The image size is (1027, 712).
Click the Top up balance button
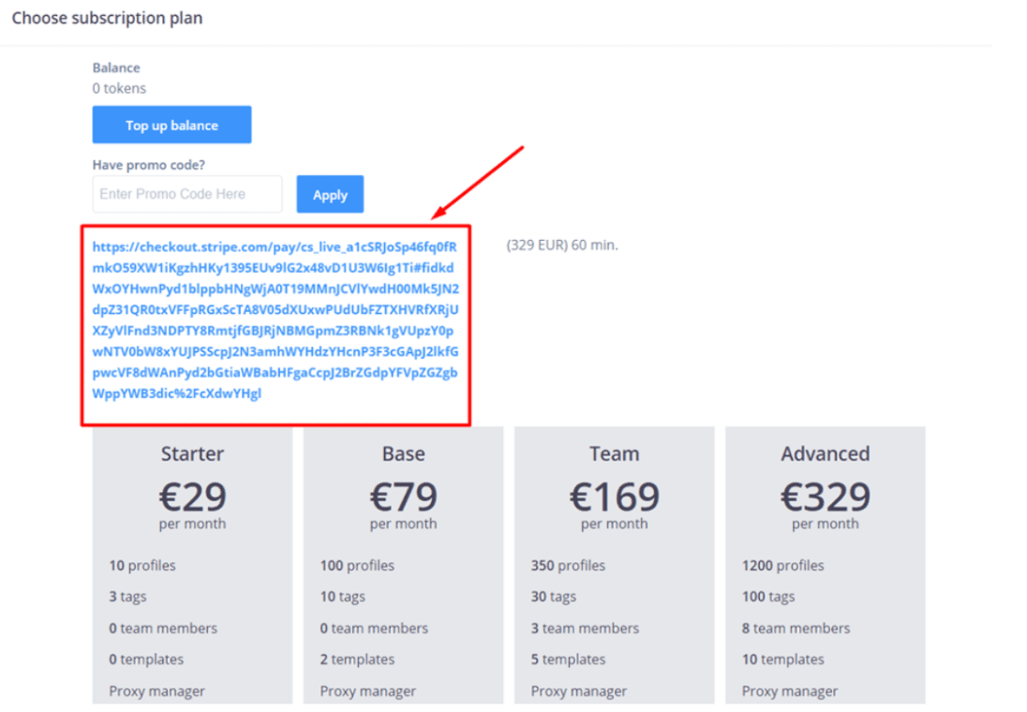171,125
